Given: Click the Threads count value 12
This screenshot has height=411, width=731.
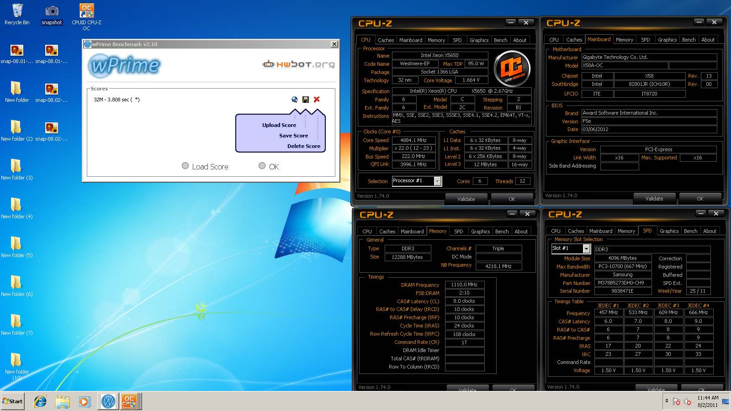Looking at the screenshot, I should (523, 181).
